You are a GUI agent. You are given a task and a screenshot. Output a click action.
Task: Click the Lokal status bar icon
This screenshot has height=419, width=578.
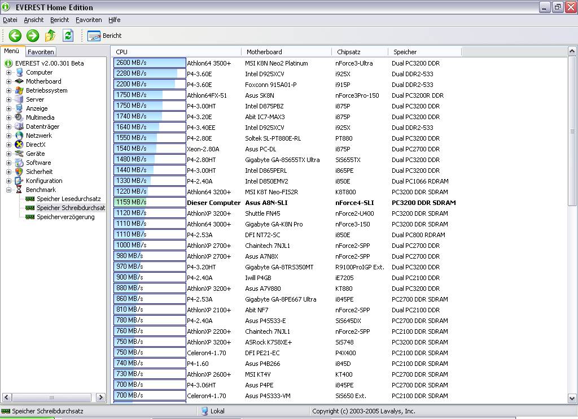[x=205, y=411]
